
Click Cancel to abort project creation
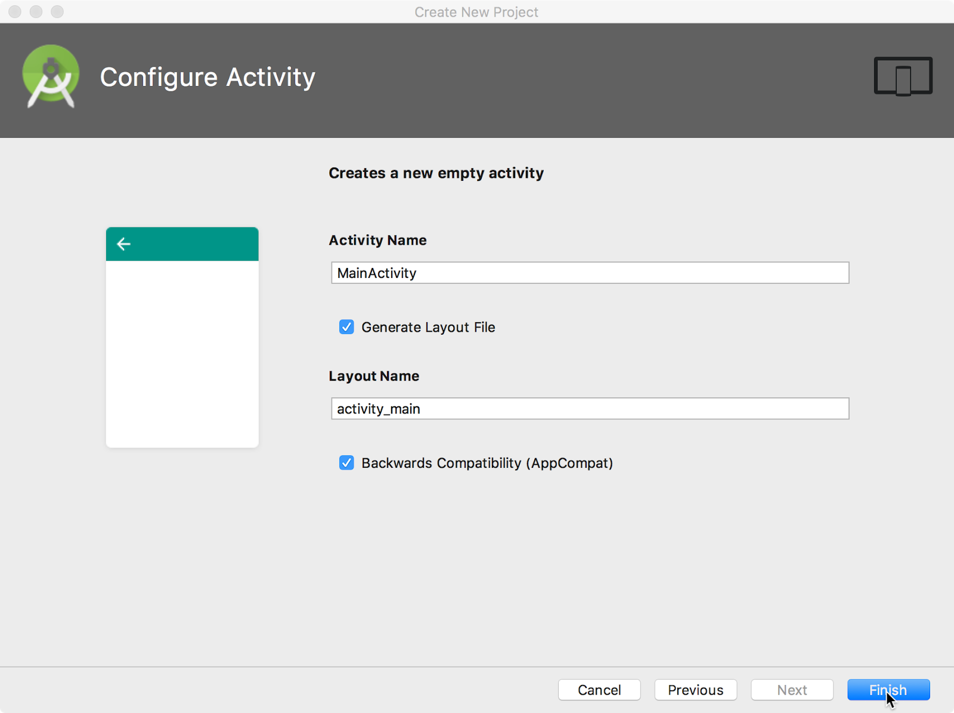tap(599, 690)
